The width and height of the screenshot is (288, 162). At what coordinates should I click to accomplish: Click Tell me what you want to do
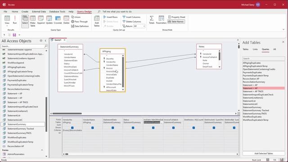click(117, 11)
